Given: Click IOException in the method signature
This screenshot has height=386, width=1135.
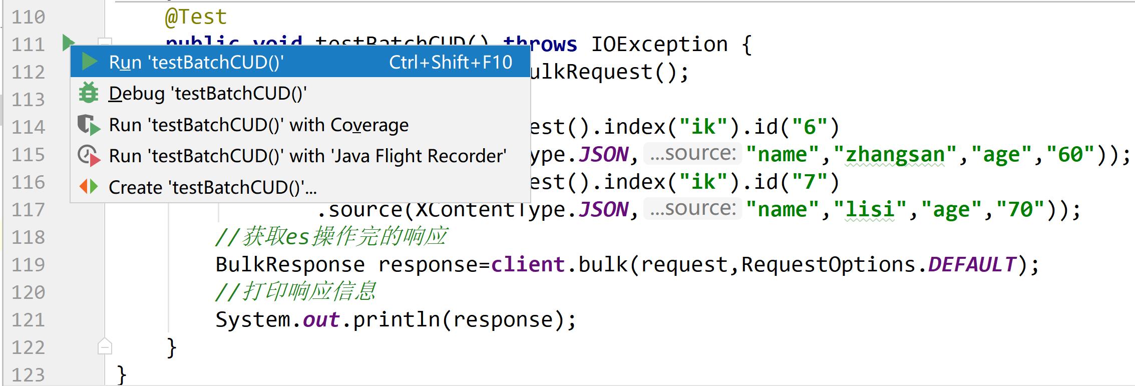Looking at the screenshot, I should coord(659,44).
